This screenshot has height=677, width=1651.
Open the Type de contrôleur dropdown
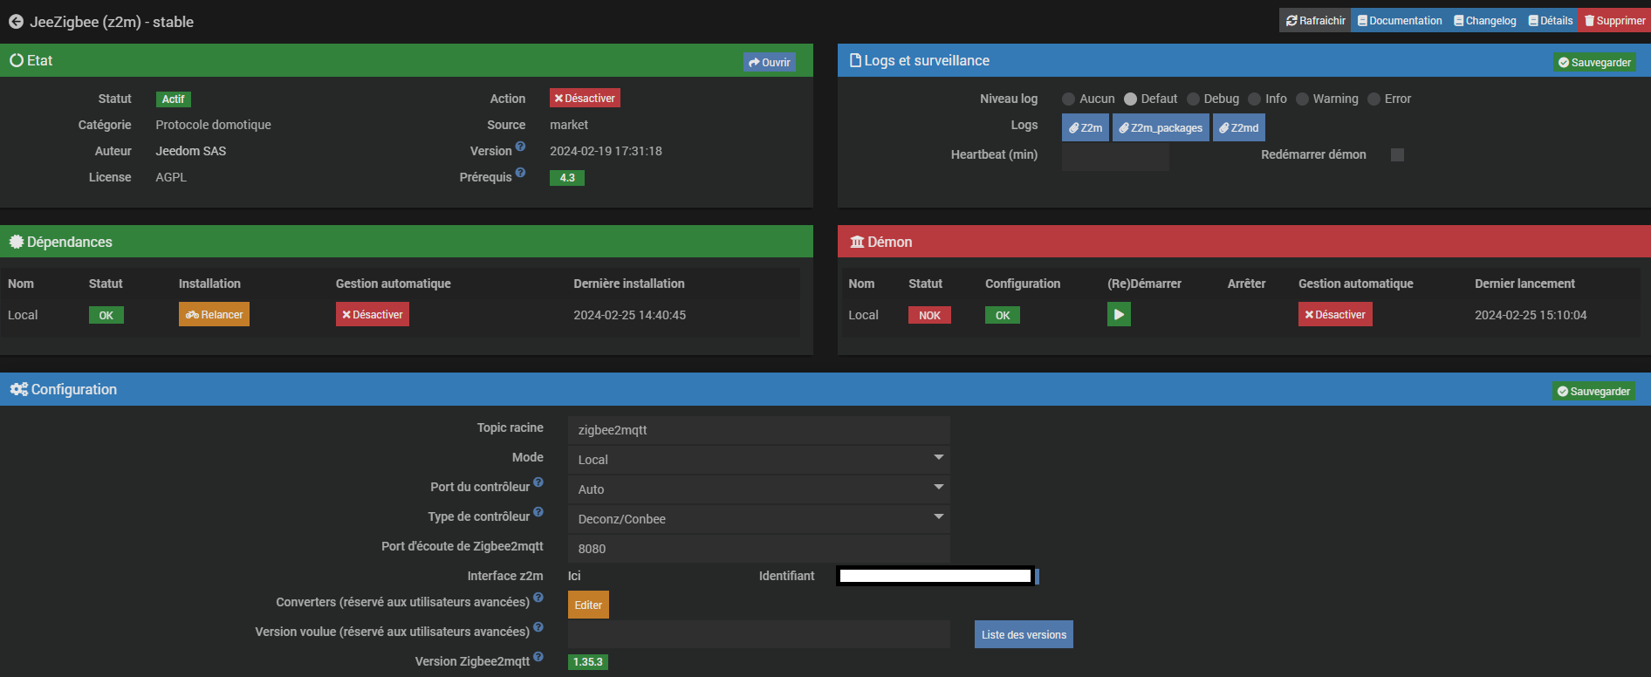click(758, 518)
